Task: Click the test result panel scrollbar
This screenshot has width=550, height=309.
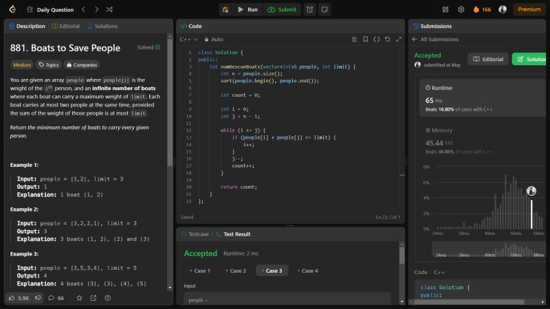Action: 402,255
